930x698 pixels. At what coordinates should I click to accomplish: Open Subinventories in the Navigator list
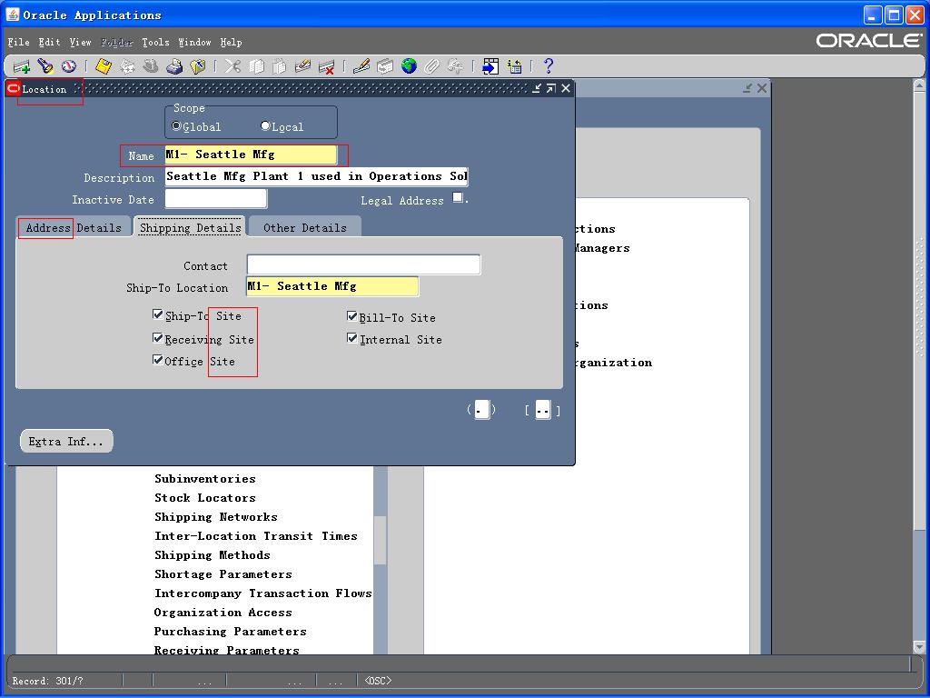(x=205, y=478)
